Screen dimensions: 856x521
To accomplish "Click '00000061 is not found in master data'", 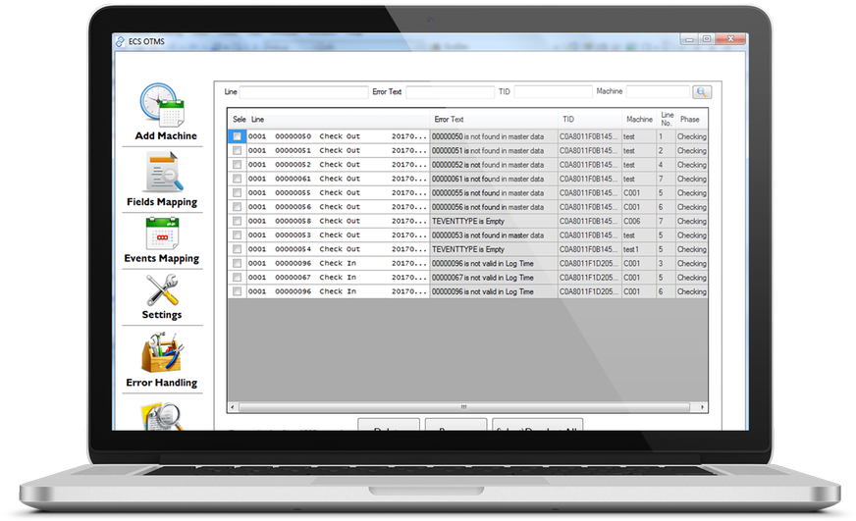I will [x=488, y=179].
